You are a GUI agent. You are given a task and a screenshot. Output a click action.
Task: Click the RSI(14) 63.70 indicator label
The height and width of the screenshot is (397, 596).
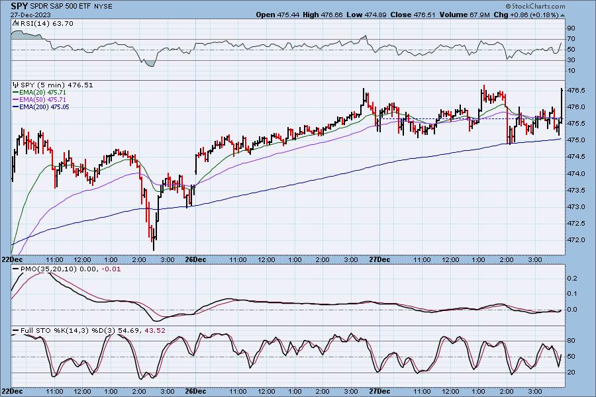coord(47,24)
